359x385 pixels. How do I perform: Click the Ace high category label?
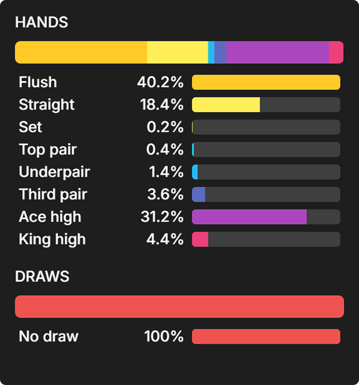pos(50,217)
